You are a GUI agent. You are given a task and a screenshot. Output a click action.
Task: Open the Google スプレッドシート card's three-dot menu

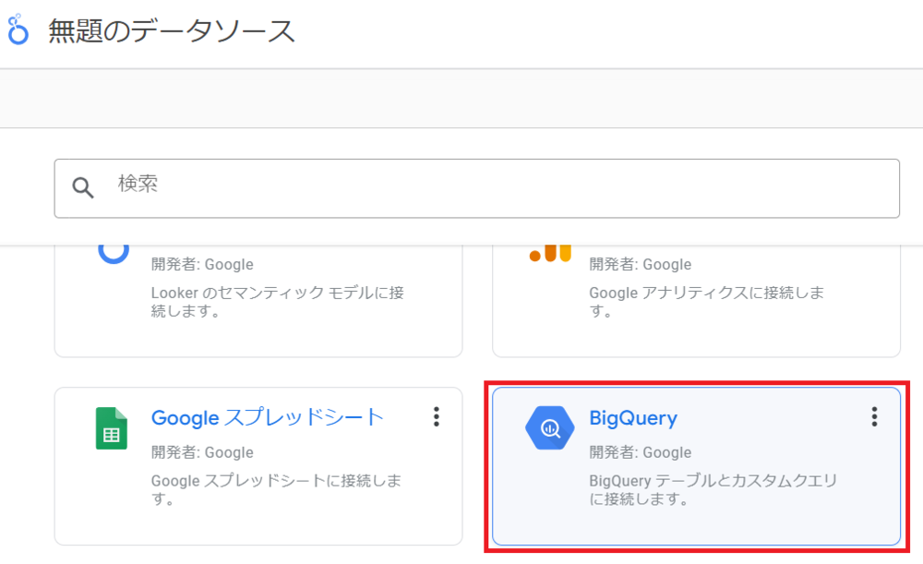point(437,417)
